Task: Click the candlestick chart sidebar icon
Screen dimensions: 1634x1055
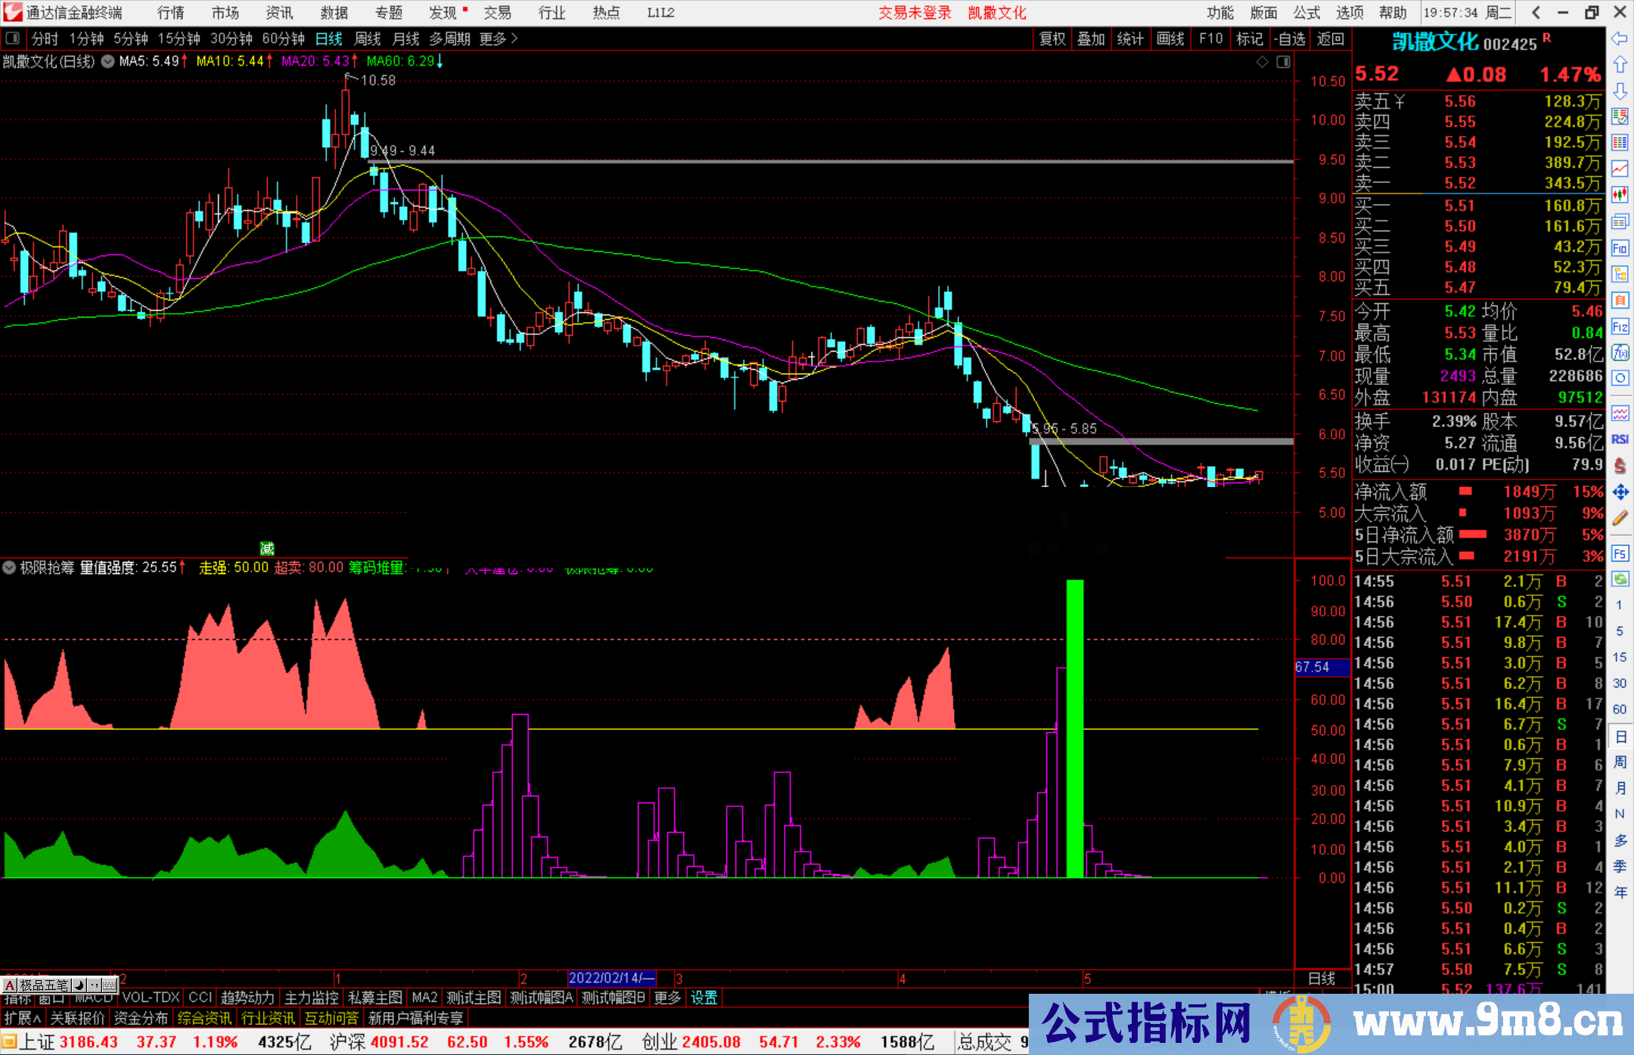Action: (x=1620, y=195)
